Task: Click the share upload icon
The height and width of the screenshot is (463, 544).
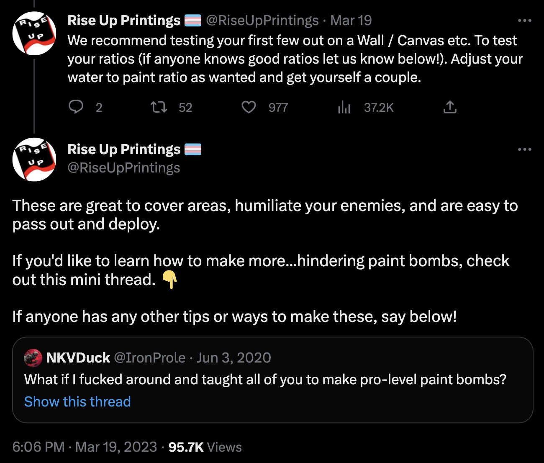Action: (x=450, y=107)
